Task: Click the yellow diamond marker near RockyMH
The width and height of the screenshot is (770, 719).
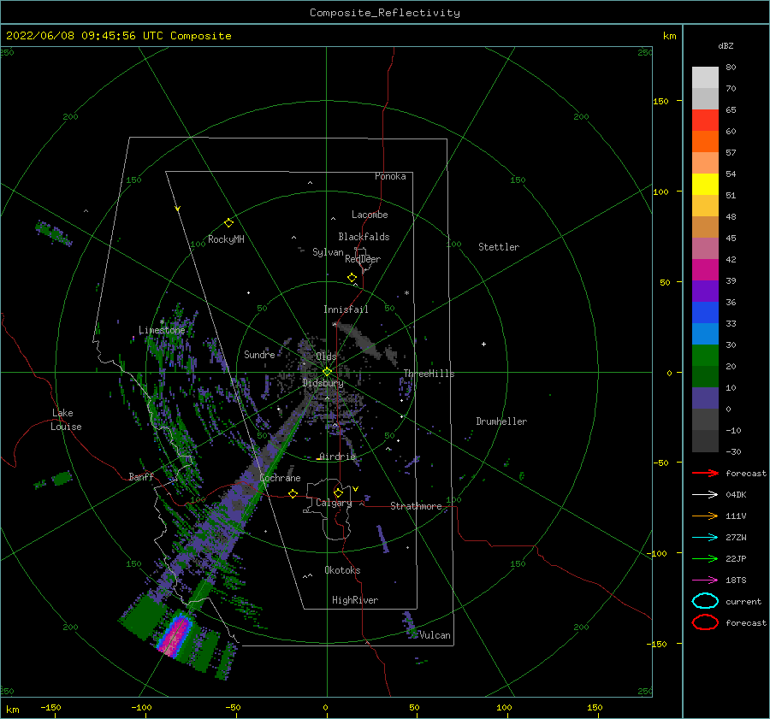Action: click(x=228, y=223)
